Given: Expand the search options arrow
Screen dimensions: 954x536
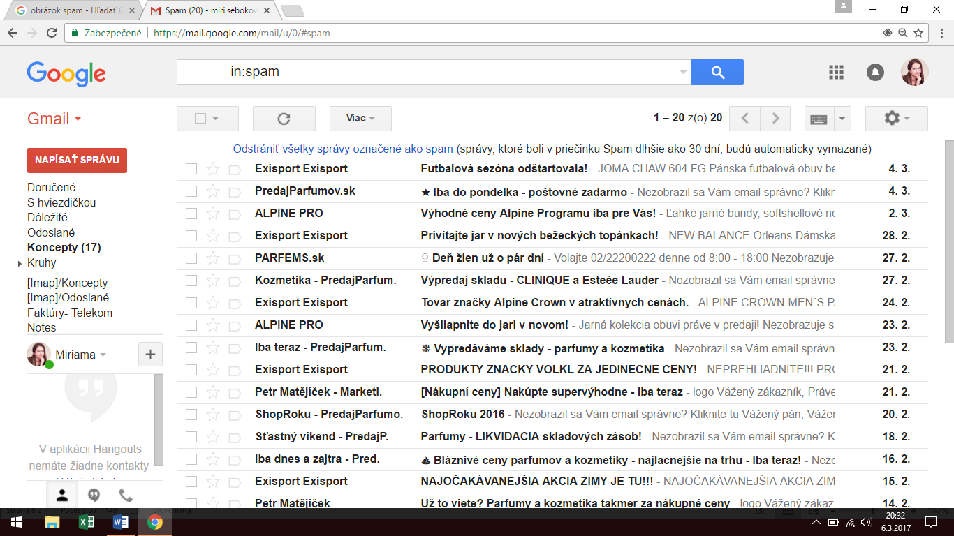Looking at the screenshot, I should click(x=683, y=72).
